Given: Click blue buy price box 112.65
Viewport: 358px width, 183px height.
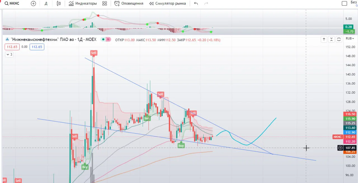Looking at the screenshot, I should click(37, 47).
